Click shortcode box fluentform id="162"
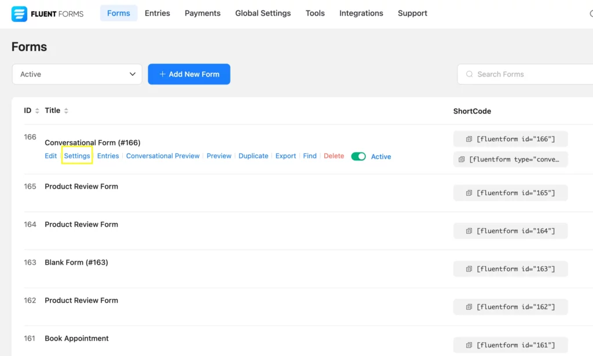 (x=511, y=307)
